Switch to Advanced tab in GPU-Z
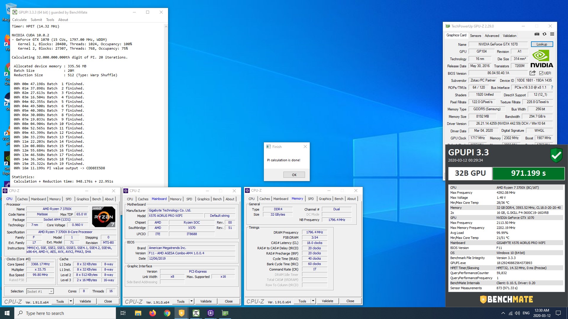 pos(492,35)
